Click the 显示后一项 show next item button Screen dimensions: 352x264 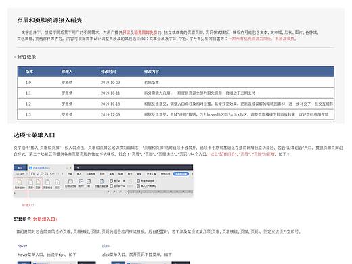[x=117, y=186]
